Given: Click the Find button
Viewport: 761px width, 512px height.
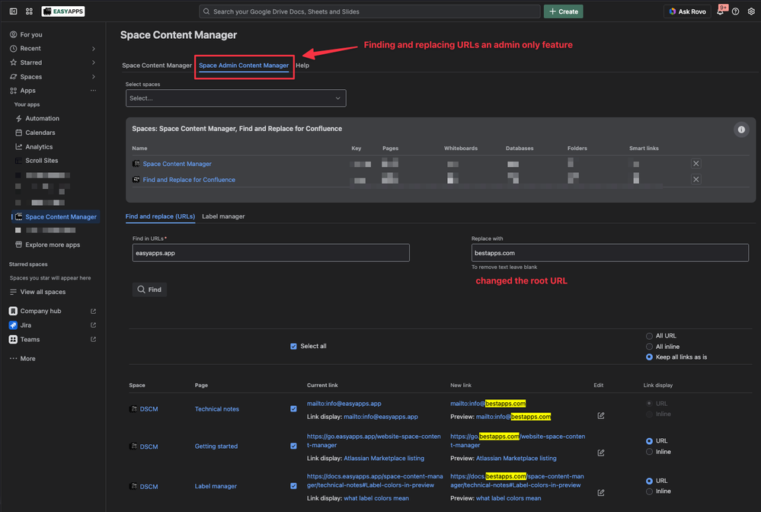Looking at the screenshot, I should click(149, 290).
